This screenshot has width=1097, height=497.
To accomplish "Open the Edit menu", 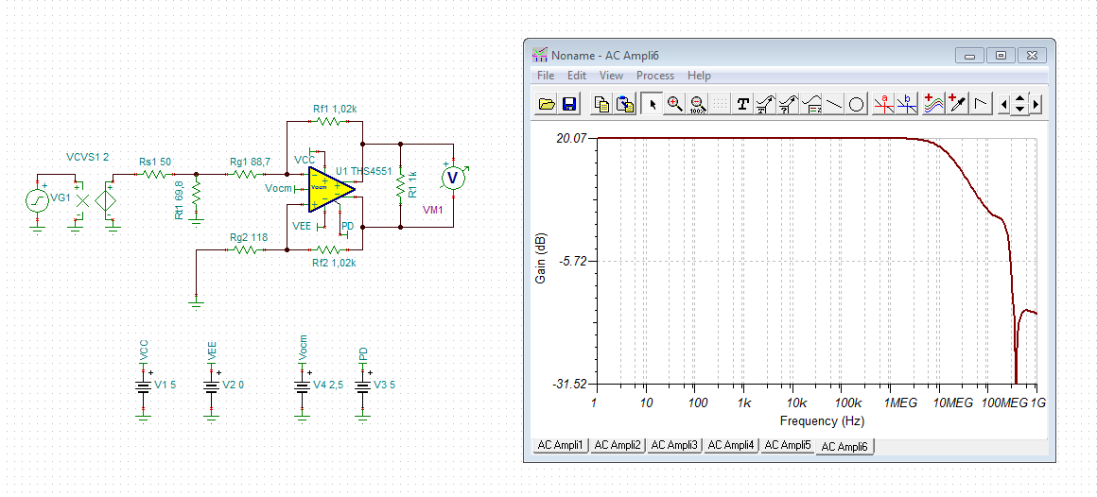I will point(577,76).
